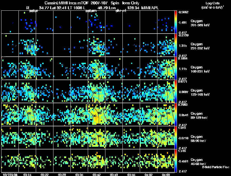
Task: Click the color bar beside Oxygen 46-68 keV
Action: coord(176,161)
